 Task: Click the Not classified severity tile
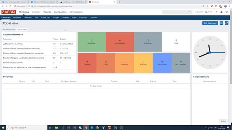point(181,63)
